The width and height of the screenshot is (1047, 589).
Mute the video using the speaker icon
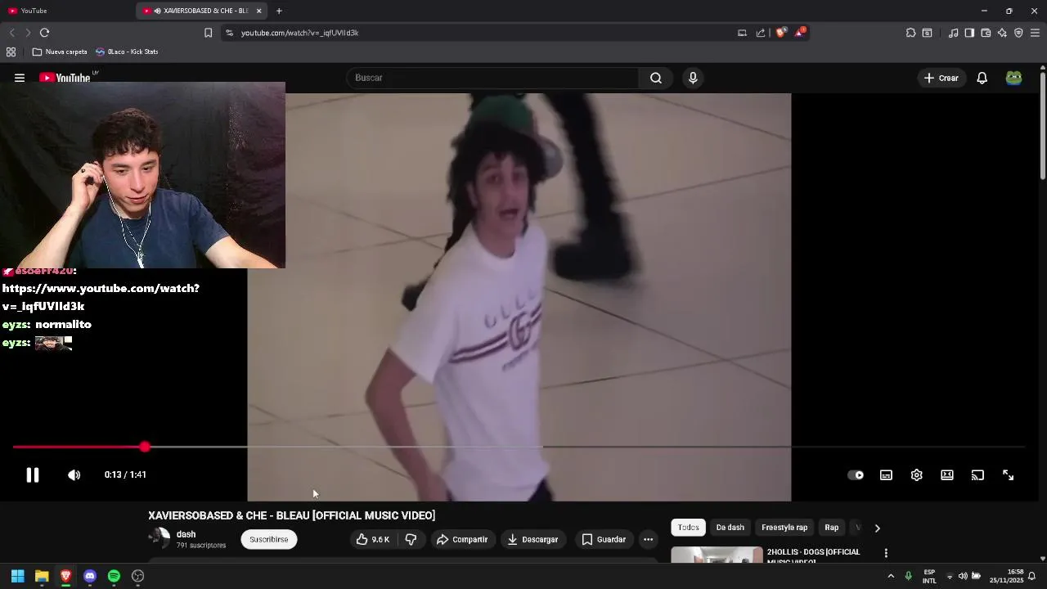(x=74, y=474)
